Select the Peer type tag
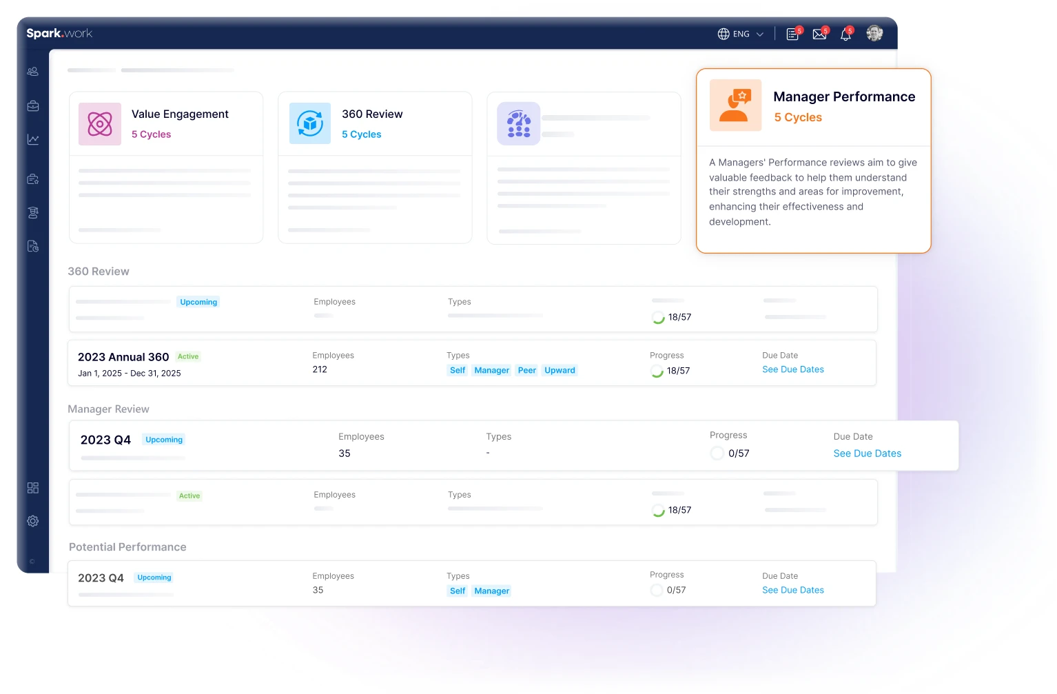1057x694 pixels. pyautogui.click(x=527, y=370)
